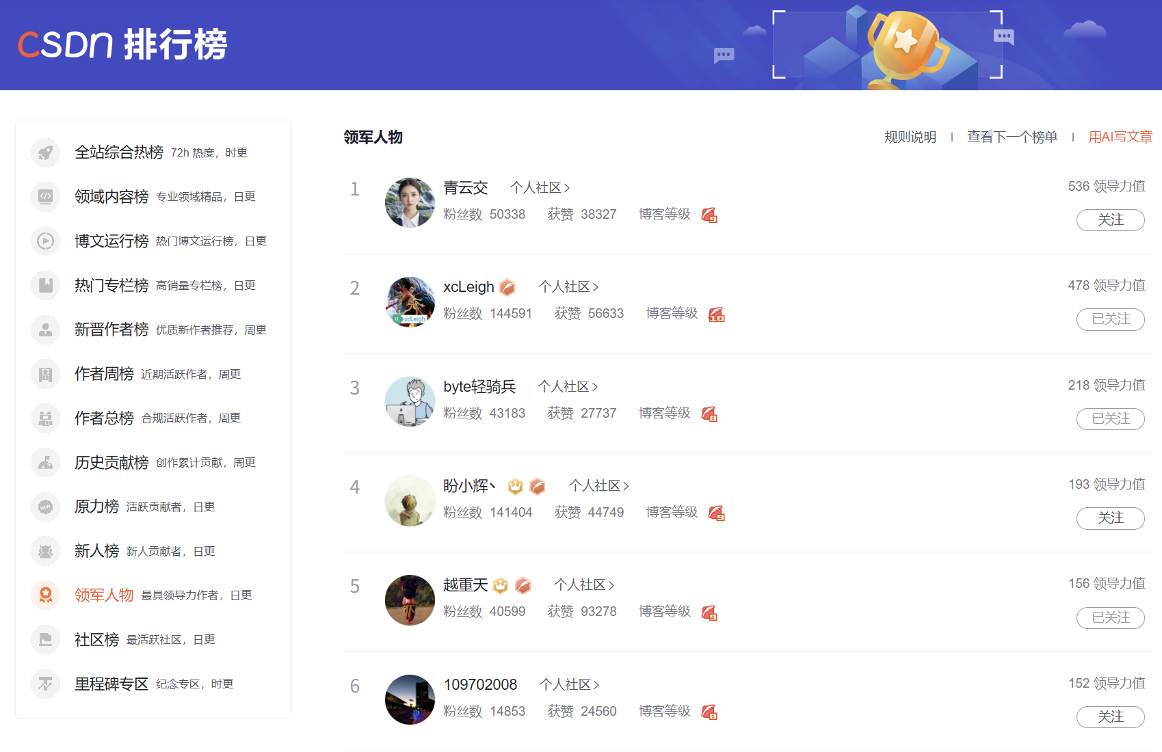Click the person icon beside 新晋作者榜
The image size is (1162, 752).
46,330
